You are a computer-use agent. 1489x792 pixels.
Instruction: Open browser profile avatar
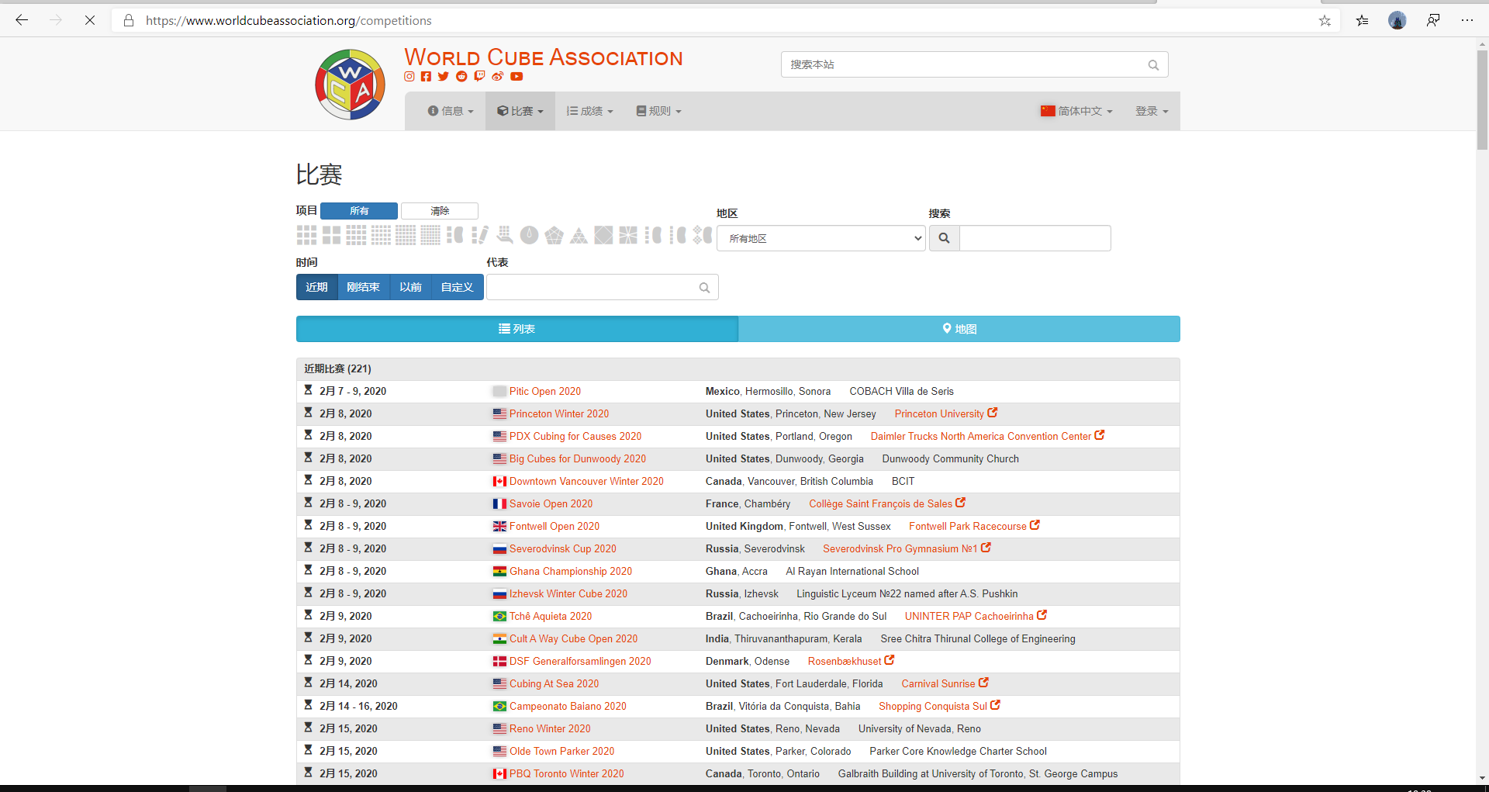point(1397,20)
